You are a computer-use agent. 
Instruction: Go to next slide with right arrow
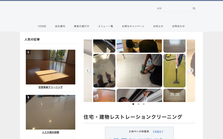pyautogui.click(x=191, y=71)
